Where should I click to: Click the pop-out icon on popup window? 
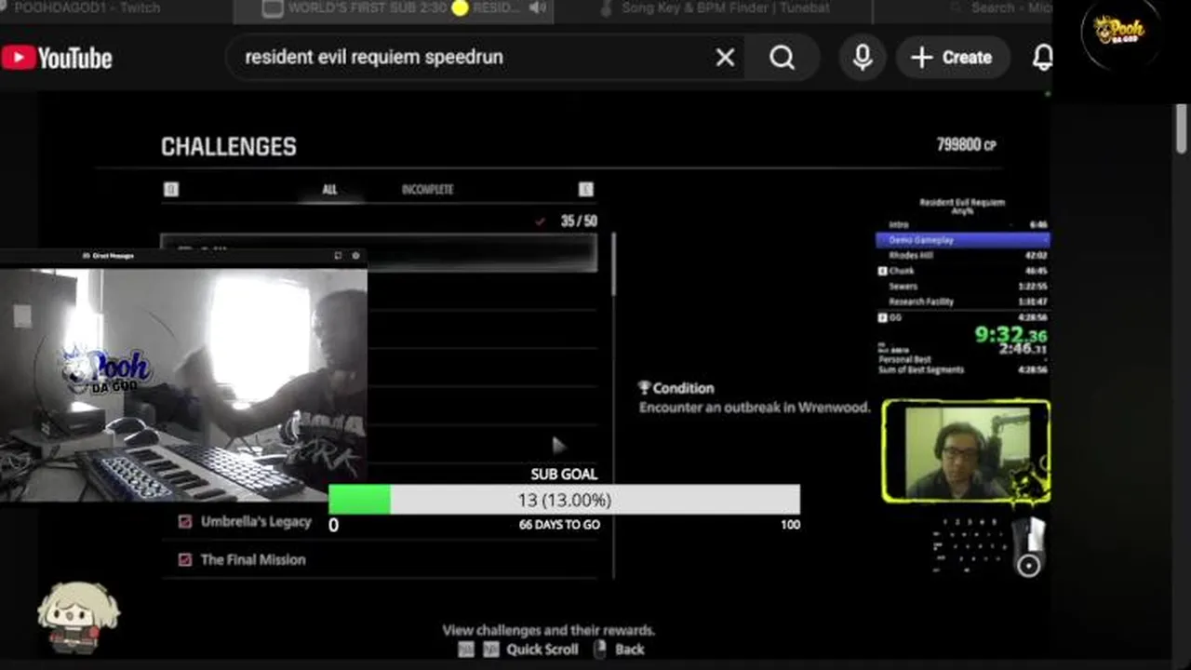click(x=338, y=255)
